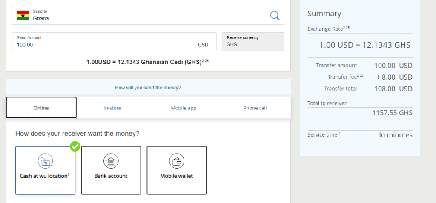Click the How will you send the money heading
436x203 pixels.
click(148, 88)
